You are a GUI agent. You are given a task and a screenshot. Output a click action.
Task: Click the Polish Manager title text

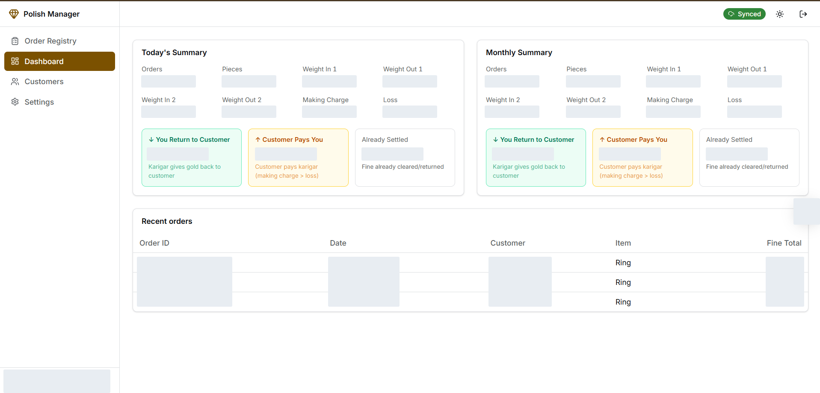coord(51,14)
